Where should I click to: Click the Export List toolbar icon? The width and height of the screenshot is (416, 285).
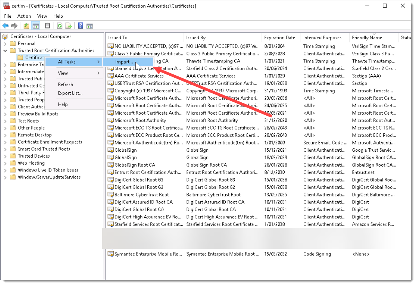[69, 26]
